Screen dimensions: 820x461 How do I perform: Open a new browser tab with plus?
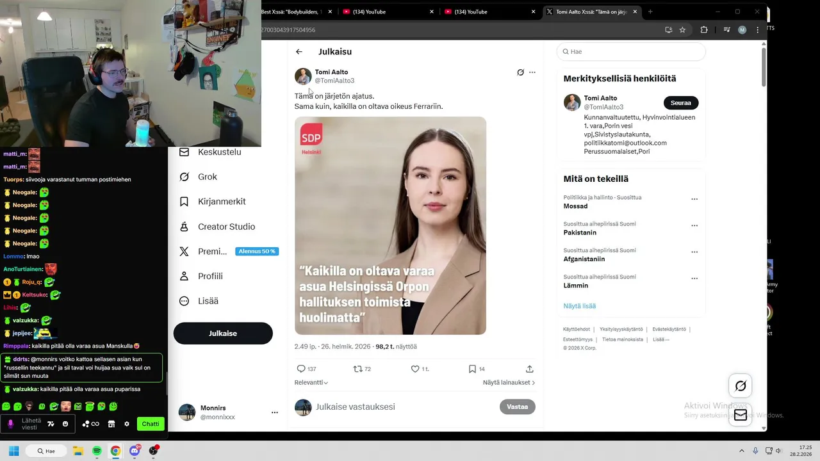coord(650,12)
